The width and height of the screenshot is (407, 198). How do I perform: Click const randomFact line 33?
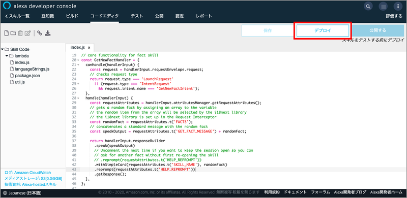coord(141,122)
